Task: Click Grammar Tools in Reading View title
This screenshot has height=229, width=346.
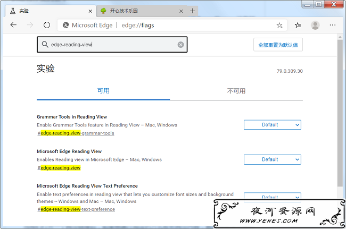Action: point(72,117)
